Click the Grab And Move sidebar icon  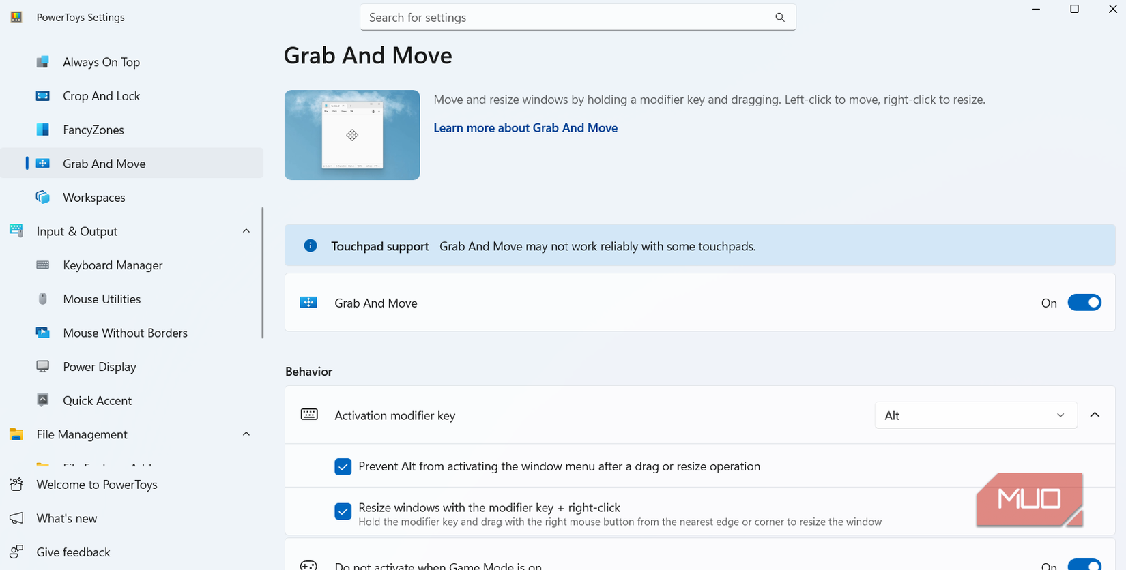tap(42, 164)
